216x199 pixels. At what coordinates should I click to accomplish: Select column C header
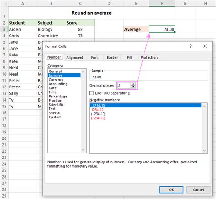(x=80, y=3)
